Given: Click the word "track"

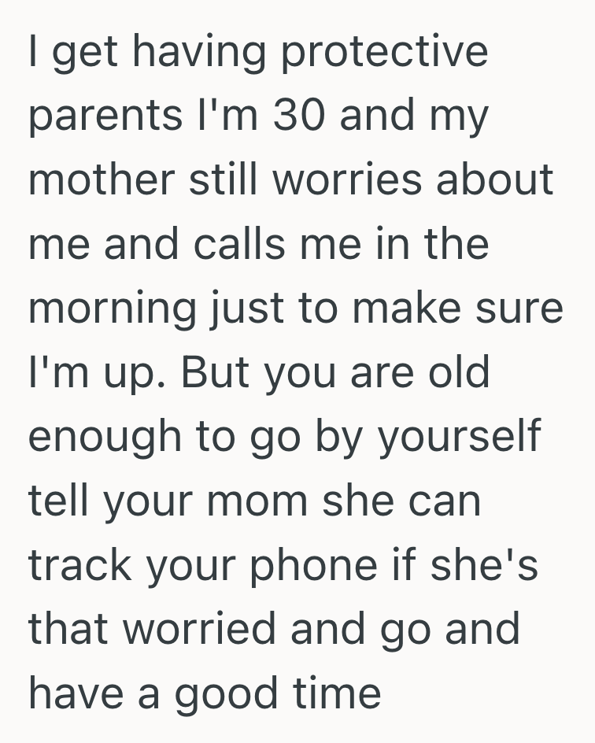Looking at the screenshot, I should click(x=83, y=564).
